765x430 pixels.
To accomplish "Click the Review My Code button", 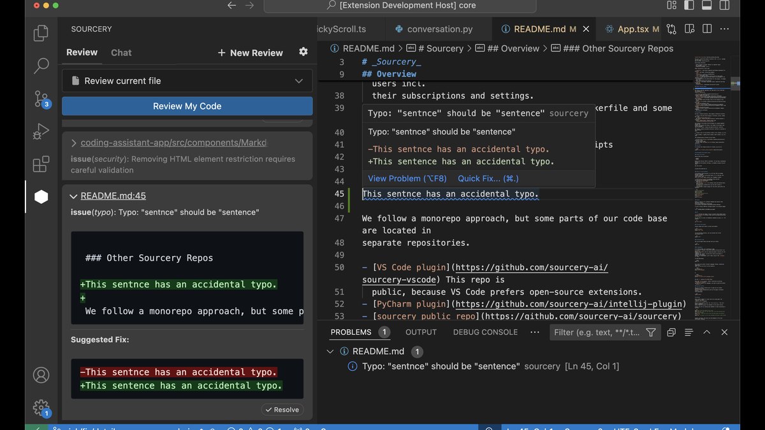I will coord(187,106).
